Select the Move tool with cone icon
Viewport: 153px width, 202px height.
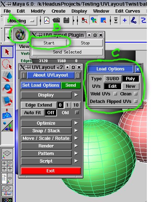pos(7,76)
